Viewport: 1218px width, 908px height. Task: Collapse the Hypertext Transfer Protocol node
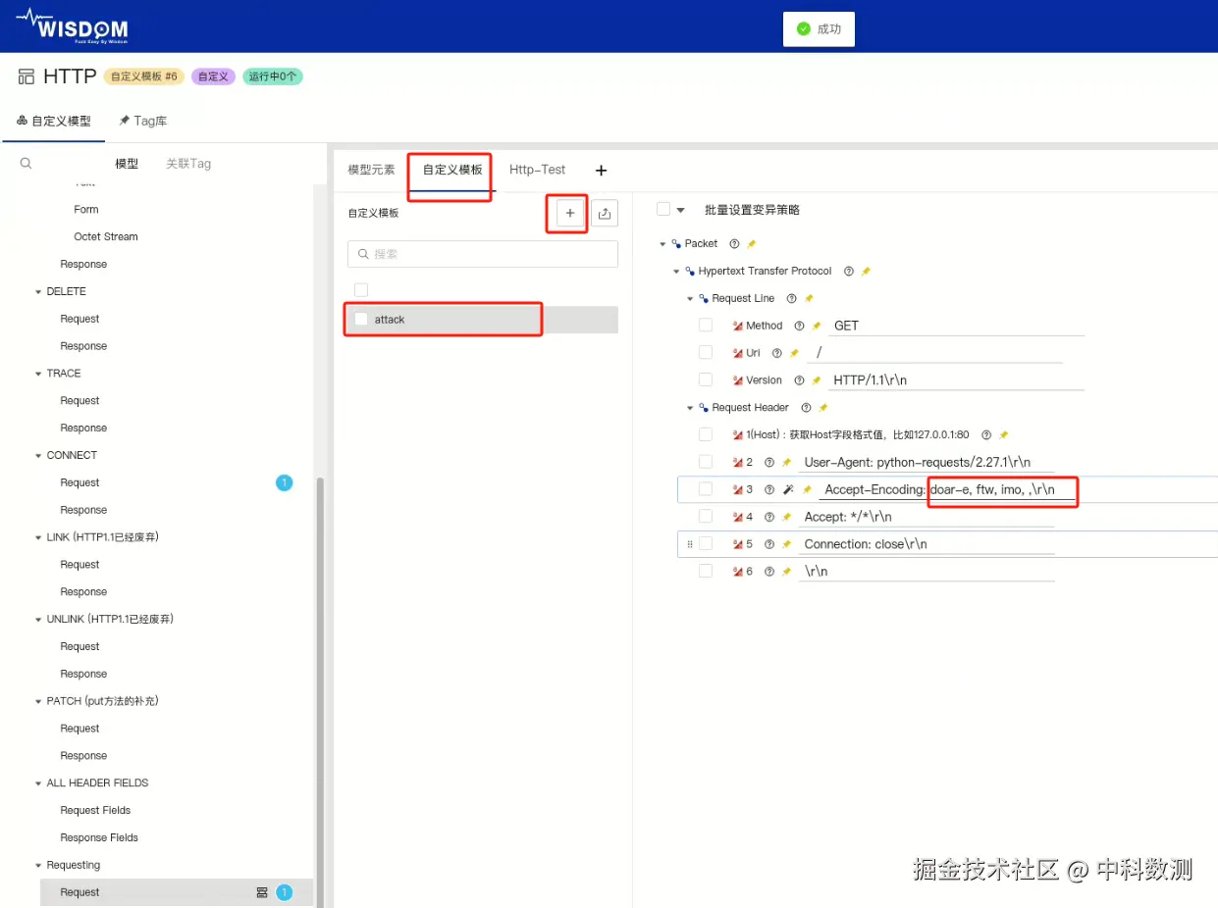pyautogui.click(x=676, y=271)
